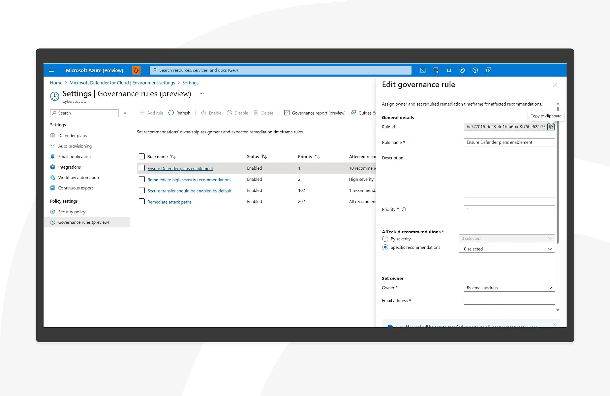Open Auto provisioning settings
The height and width of the screenshot is (396, 610).
tap(75, 146)
